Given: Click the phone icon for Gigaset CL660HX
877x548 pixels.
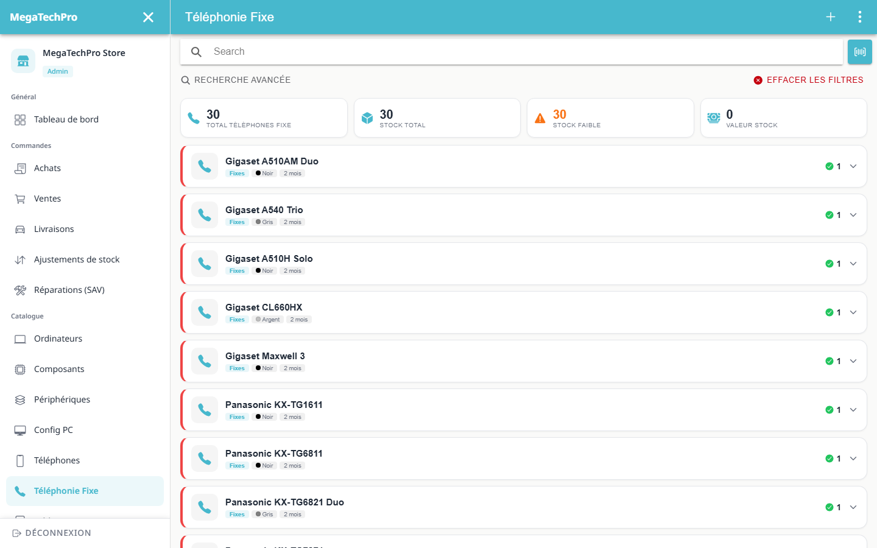Looking at the screenshot, I should click(205, 312).
